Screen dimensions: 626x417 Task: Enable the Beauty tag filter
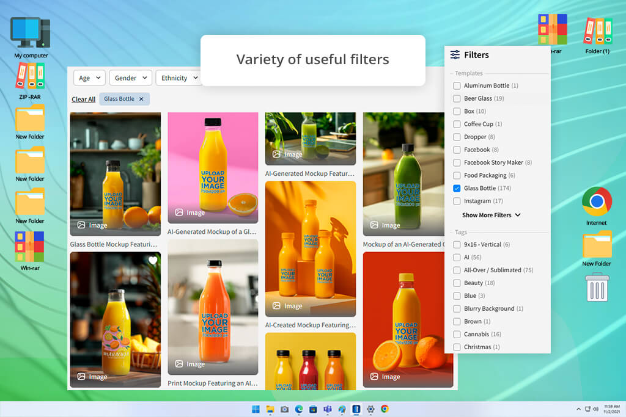(x=457, y=283)
